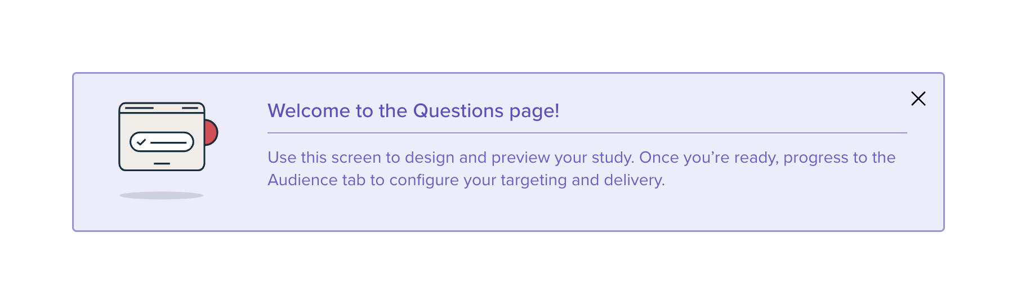Click the word "progress" in the description

point(815,158)
